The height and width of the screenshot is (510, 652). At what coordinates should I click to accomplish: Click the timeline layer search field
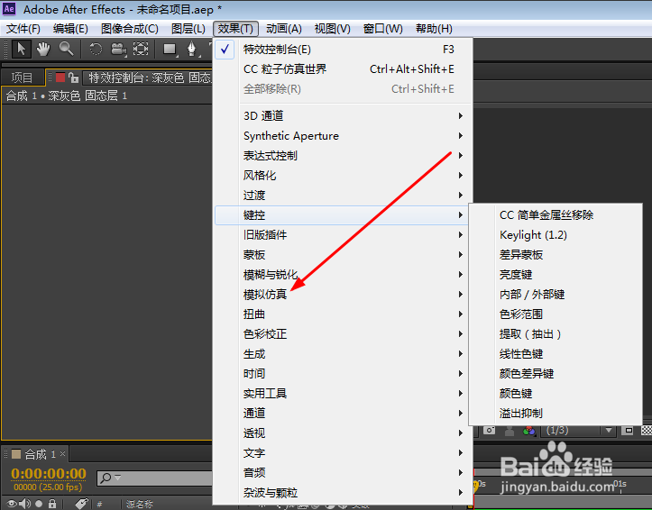point(155,478)
